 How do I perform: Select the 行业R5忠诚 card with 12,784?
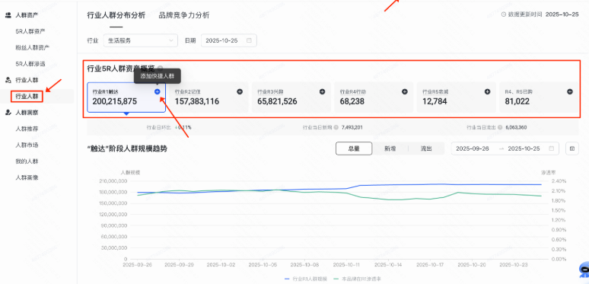(x=456, y=97)
